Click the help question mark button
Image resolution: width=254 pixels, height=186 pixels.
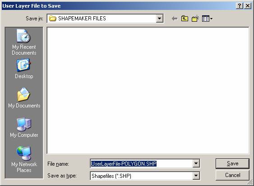(240, 6)
